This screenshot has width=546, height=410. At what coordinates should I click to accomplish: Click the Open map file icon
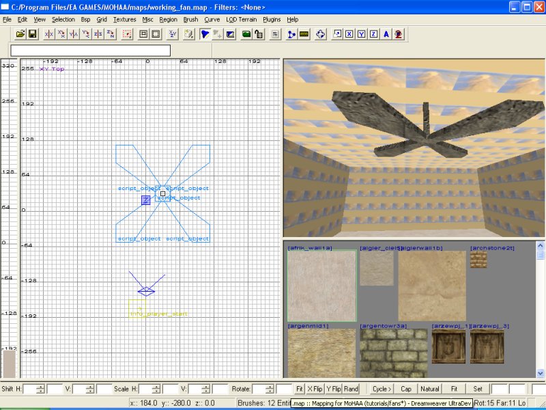click(x=20, y=33)
